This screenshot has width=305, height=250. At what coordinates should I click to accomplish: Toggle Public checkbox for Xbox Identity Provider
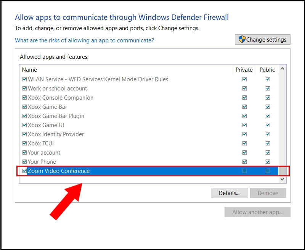[x=268, y=134]
